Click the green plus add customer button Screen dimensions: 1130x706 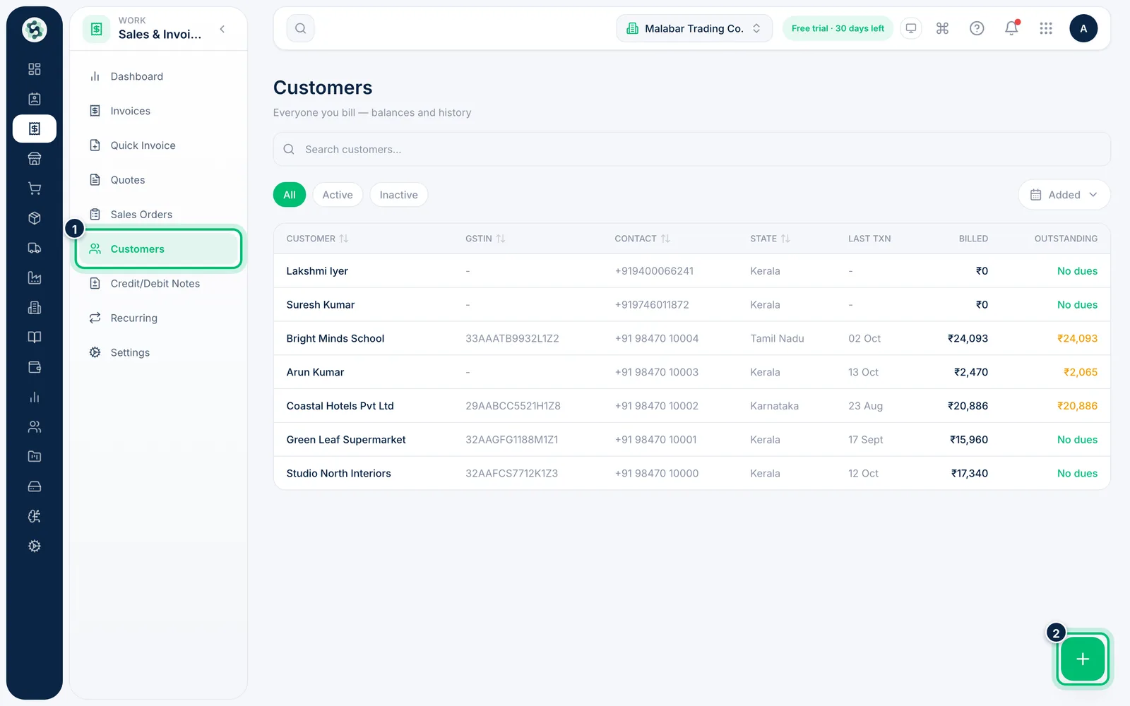coord(1083,659)
